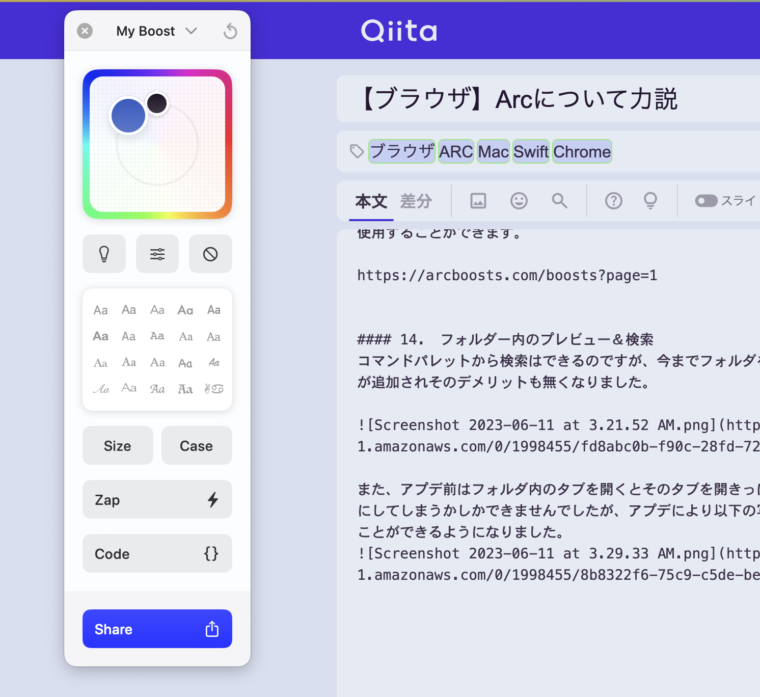Open the Code editor button

pyautogui.click(x=157, y=553)
